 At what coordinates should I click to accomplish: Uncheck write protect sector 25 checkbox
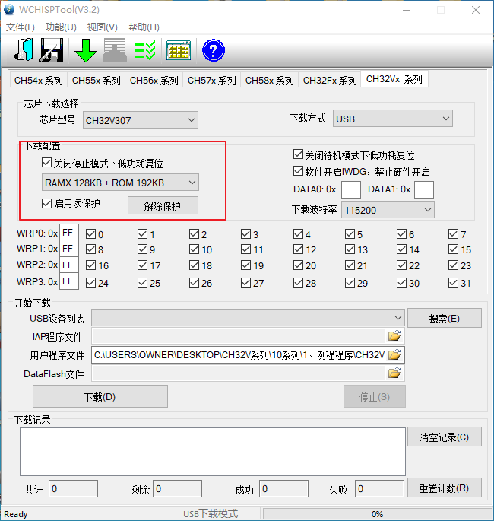[142, 283]
